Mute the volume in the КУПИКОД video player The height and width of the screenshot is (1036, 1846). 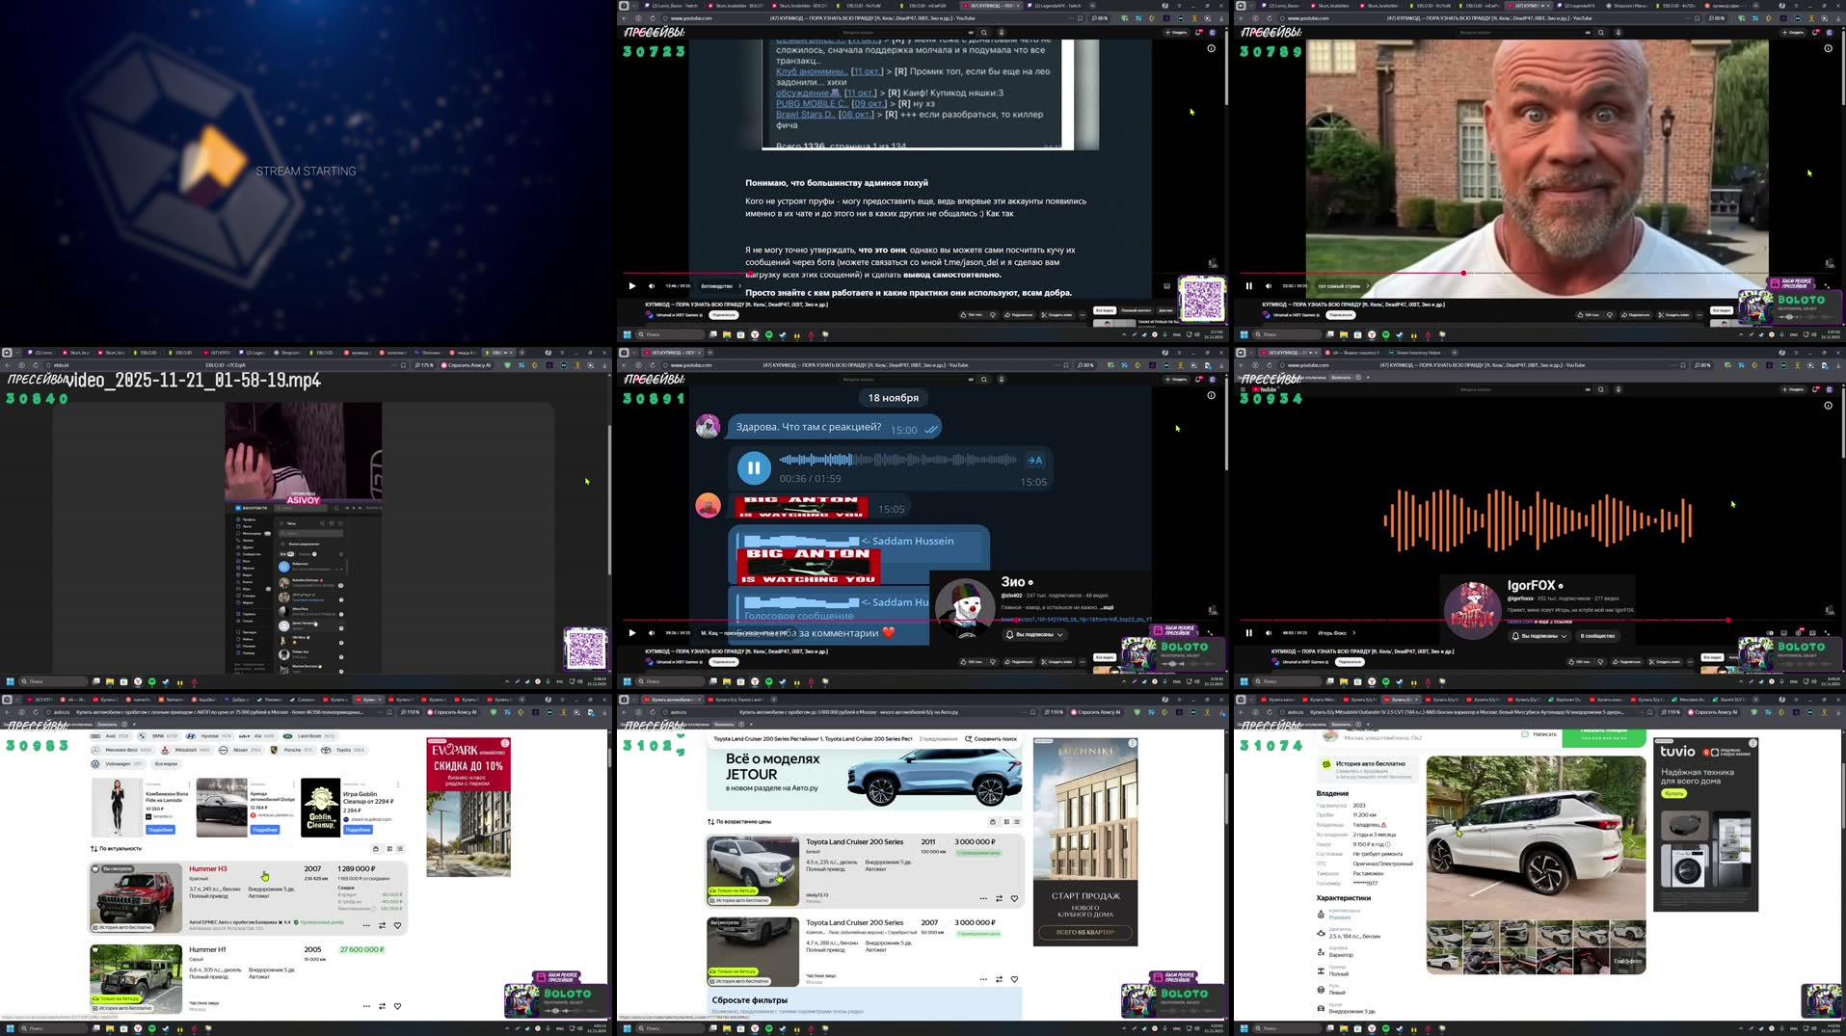click(651, 285)
